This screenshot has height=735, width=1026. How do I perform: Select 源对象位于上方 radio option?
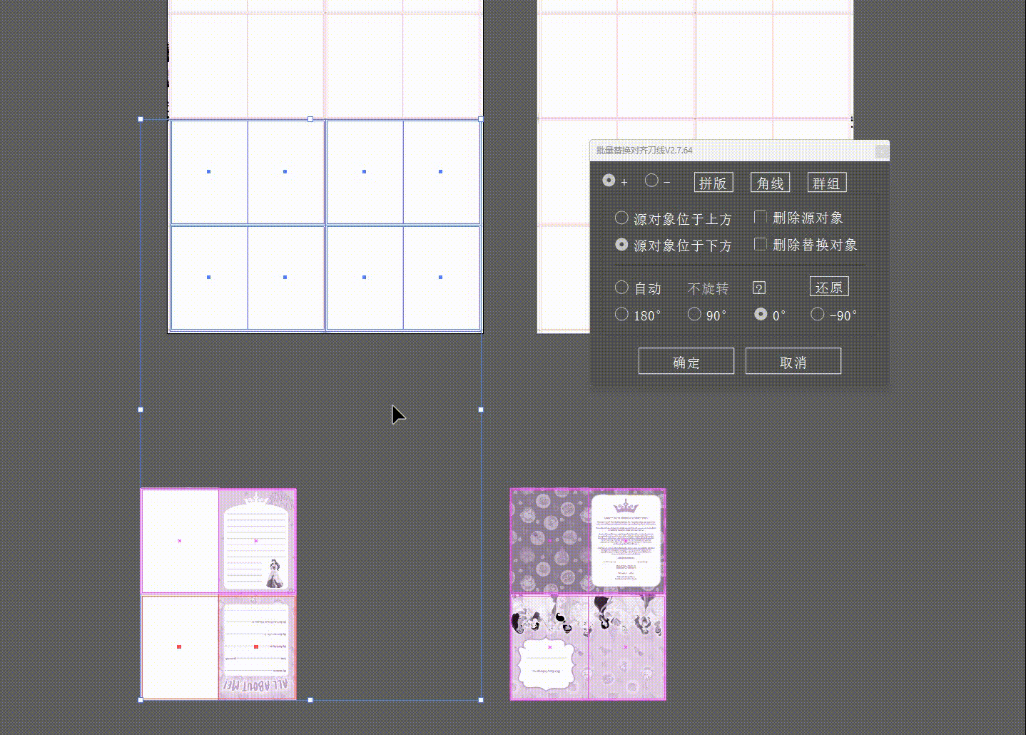point(621,218)
